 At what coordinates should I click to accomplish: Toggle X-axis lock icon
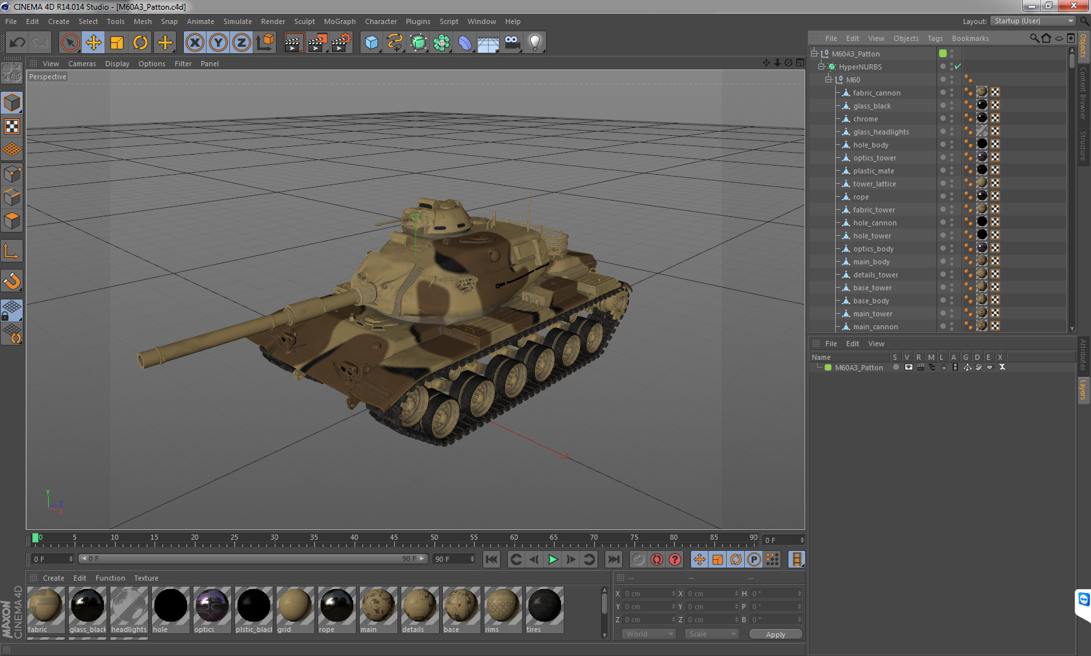coord(194,43)
